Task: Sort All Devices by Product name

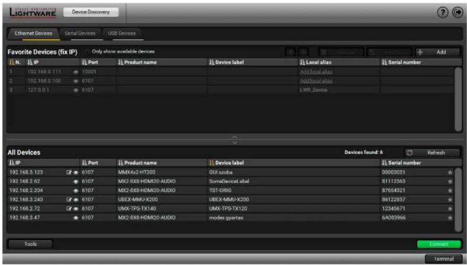Action: 137,163
